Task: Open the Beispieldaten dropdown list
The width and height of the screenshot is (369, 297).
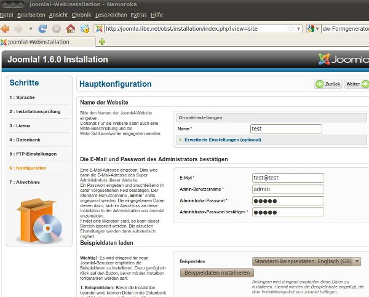Action: click(x=306, y=261)
